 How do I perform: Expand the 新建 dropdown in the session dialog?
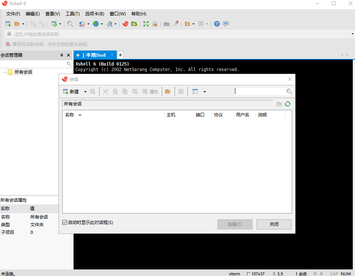pos(85,92)
